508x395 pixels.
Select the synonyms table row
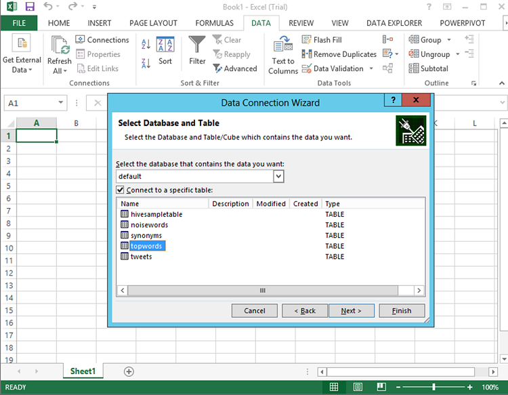(270, 235)
